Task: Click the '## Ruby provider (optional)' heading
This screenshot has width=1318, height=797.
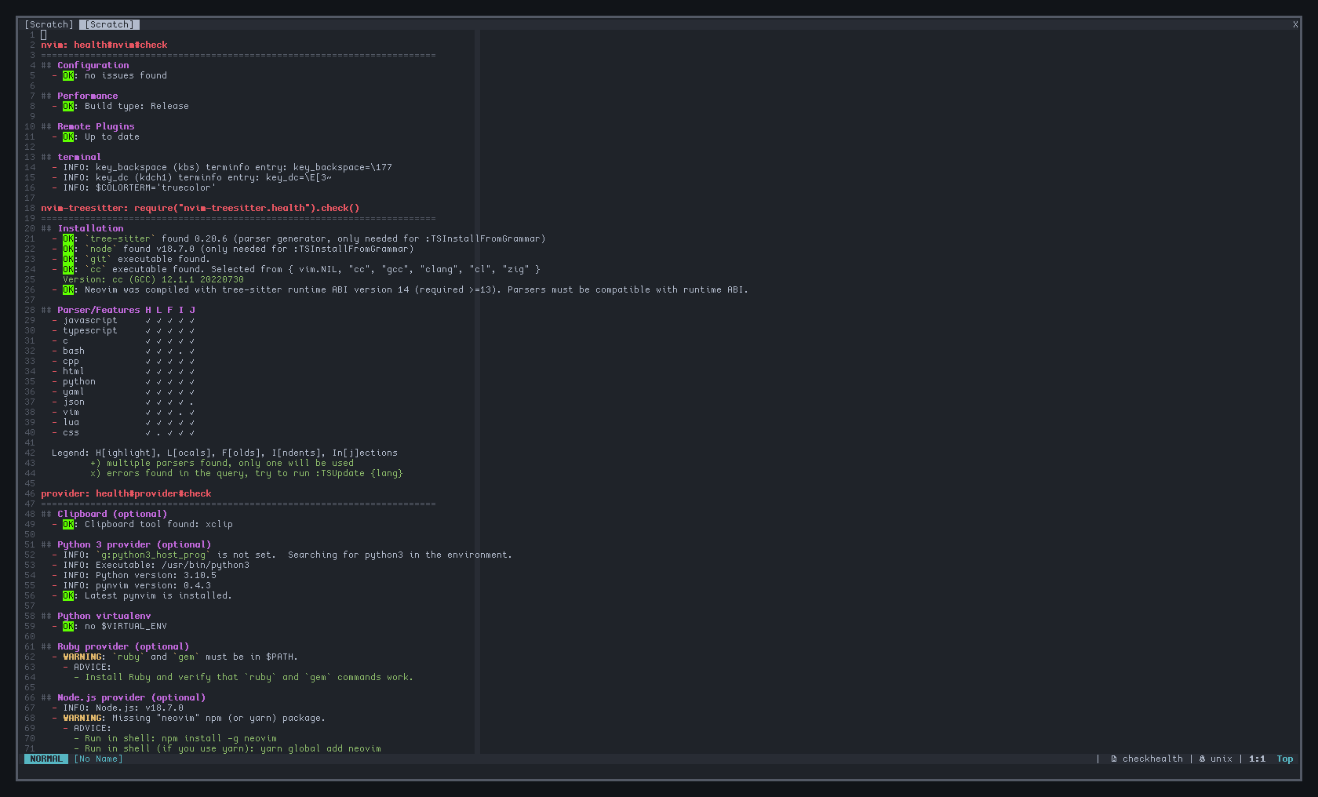Action: 115,646
